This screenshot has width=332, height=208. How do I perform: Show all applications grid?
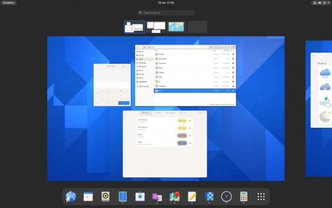[261, 197]
